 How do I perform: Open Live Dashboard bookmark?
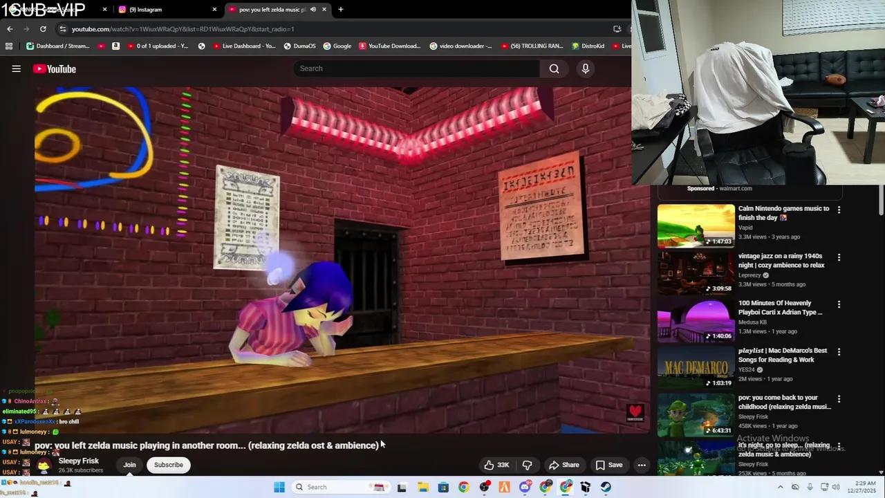(x=244, y=46)
